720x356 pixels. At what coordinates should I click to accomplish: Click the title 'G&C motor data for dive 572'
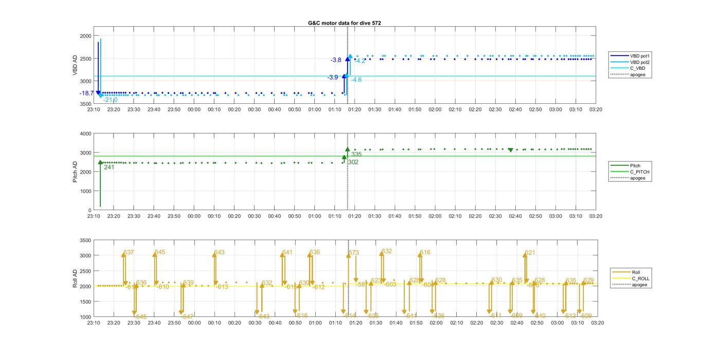[x=345, y=23]
